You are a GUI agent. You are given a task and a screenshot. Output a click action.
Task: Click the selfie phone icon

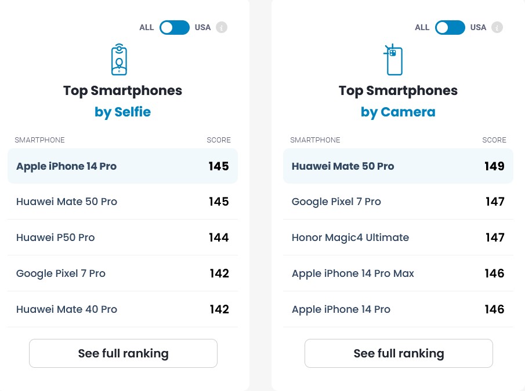tap(119, 59)
